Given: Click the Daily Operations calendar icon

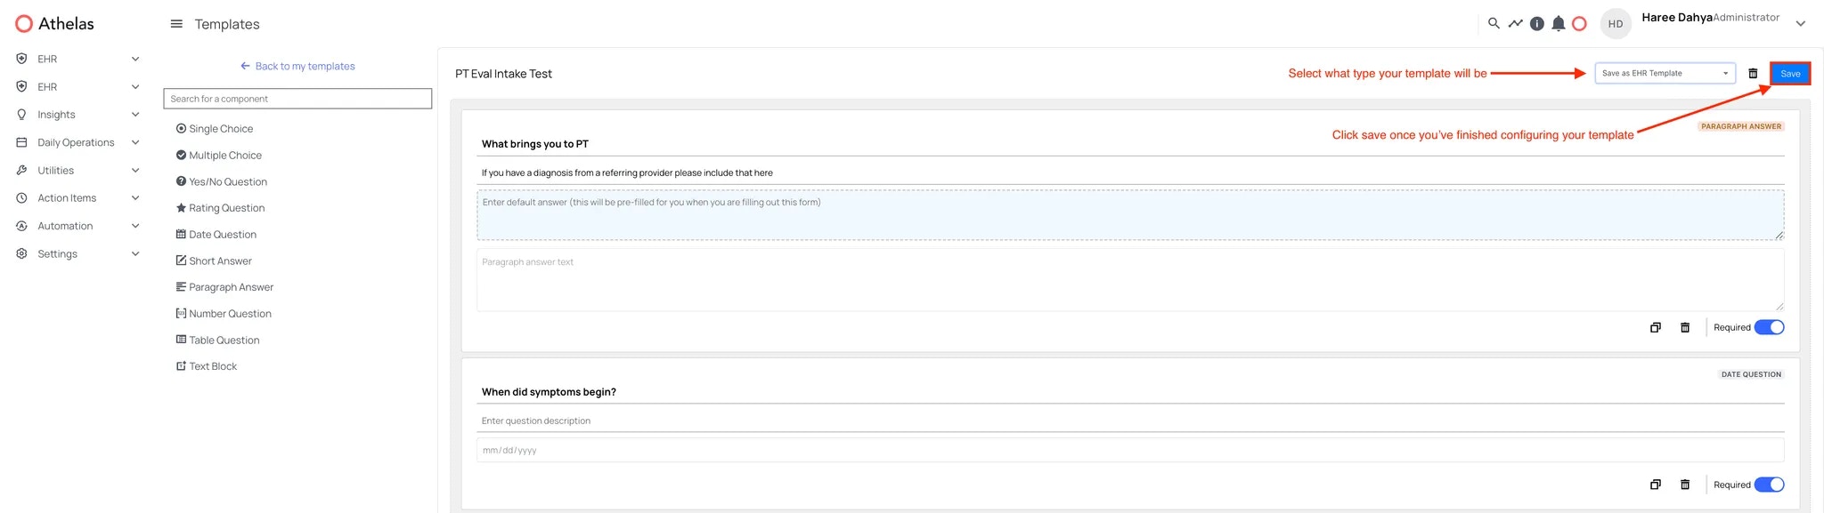Looking at the screenshot, I should 22,142.
